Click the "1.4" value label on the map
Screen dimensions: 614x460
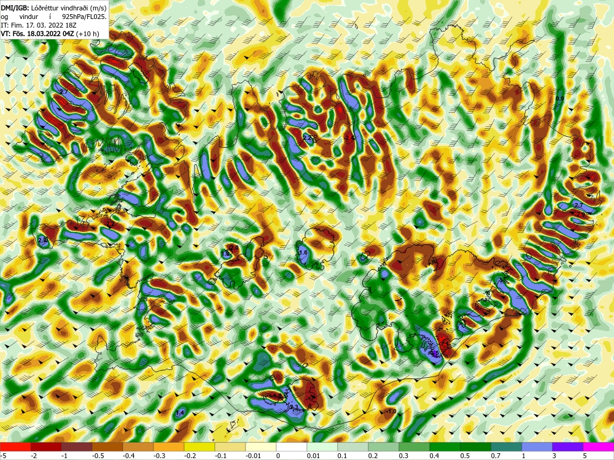[x=180, y=413]
